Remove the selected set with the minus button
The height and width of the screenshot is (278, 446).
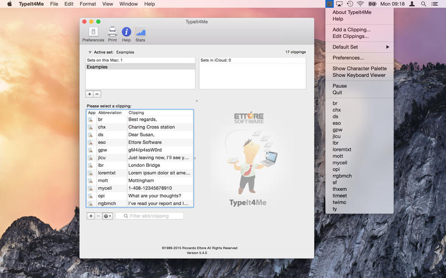click(x=97, y=94)
